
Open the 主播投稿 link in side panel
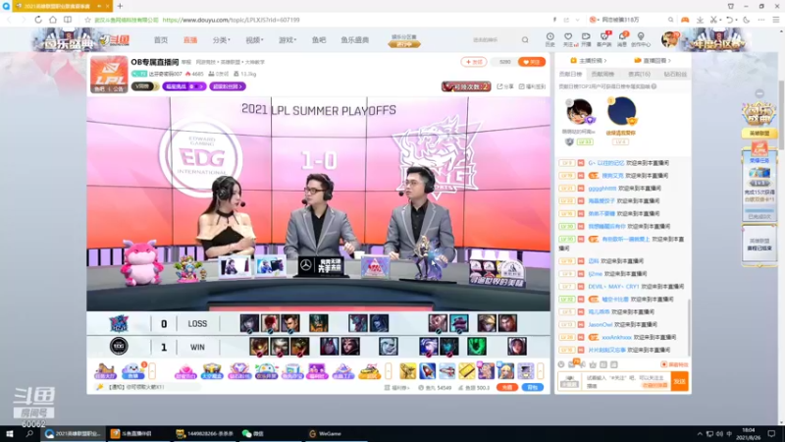pos(589,61)
